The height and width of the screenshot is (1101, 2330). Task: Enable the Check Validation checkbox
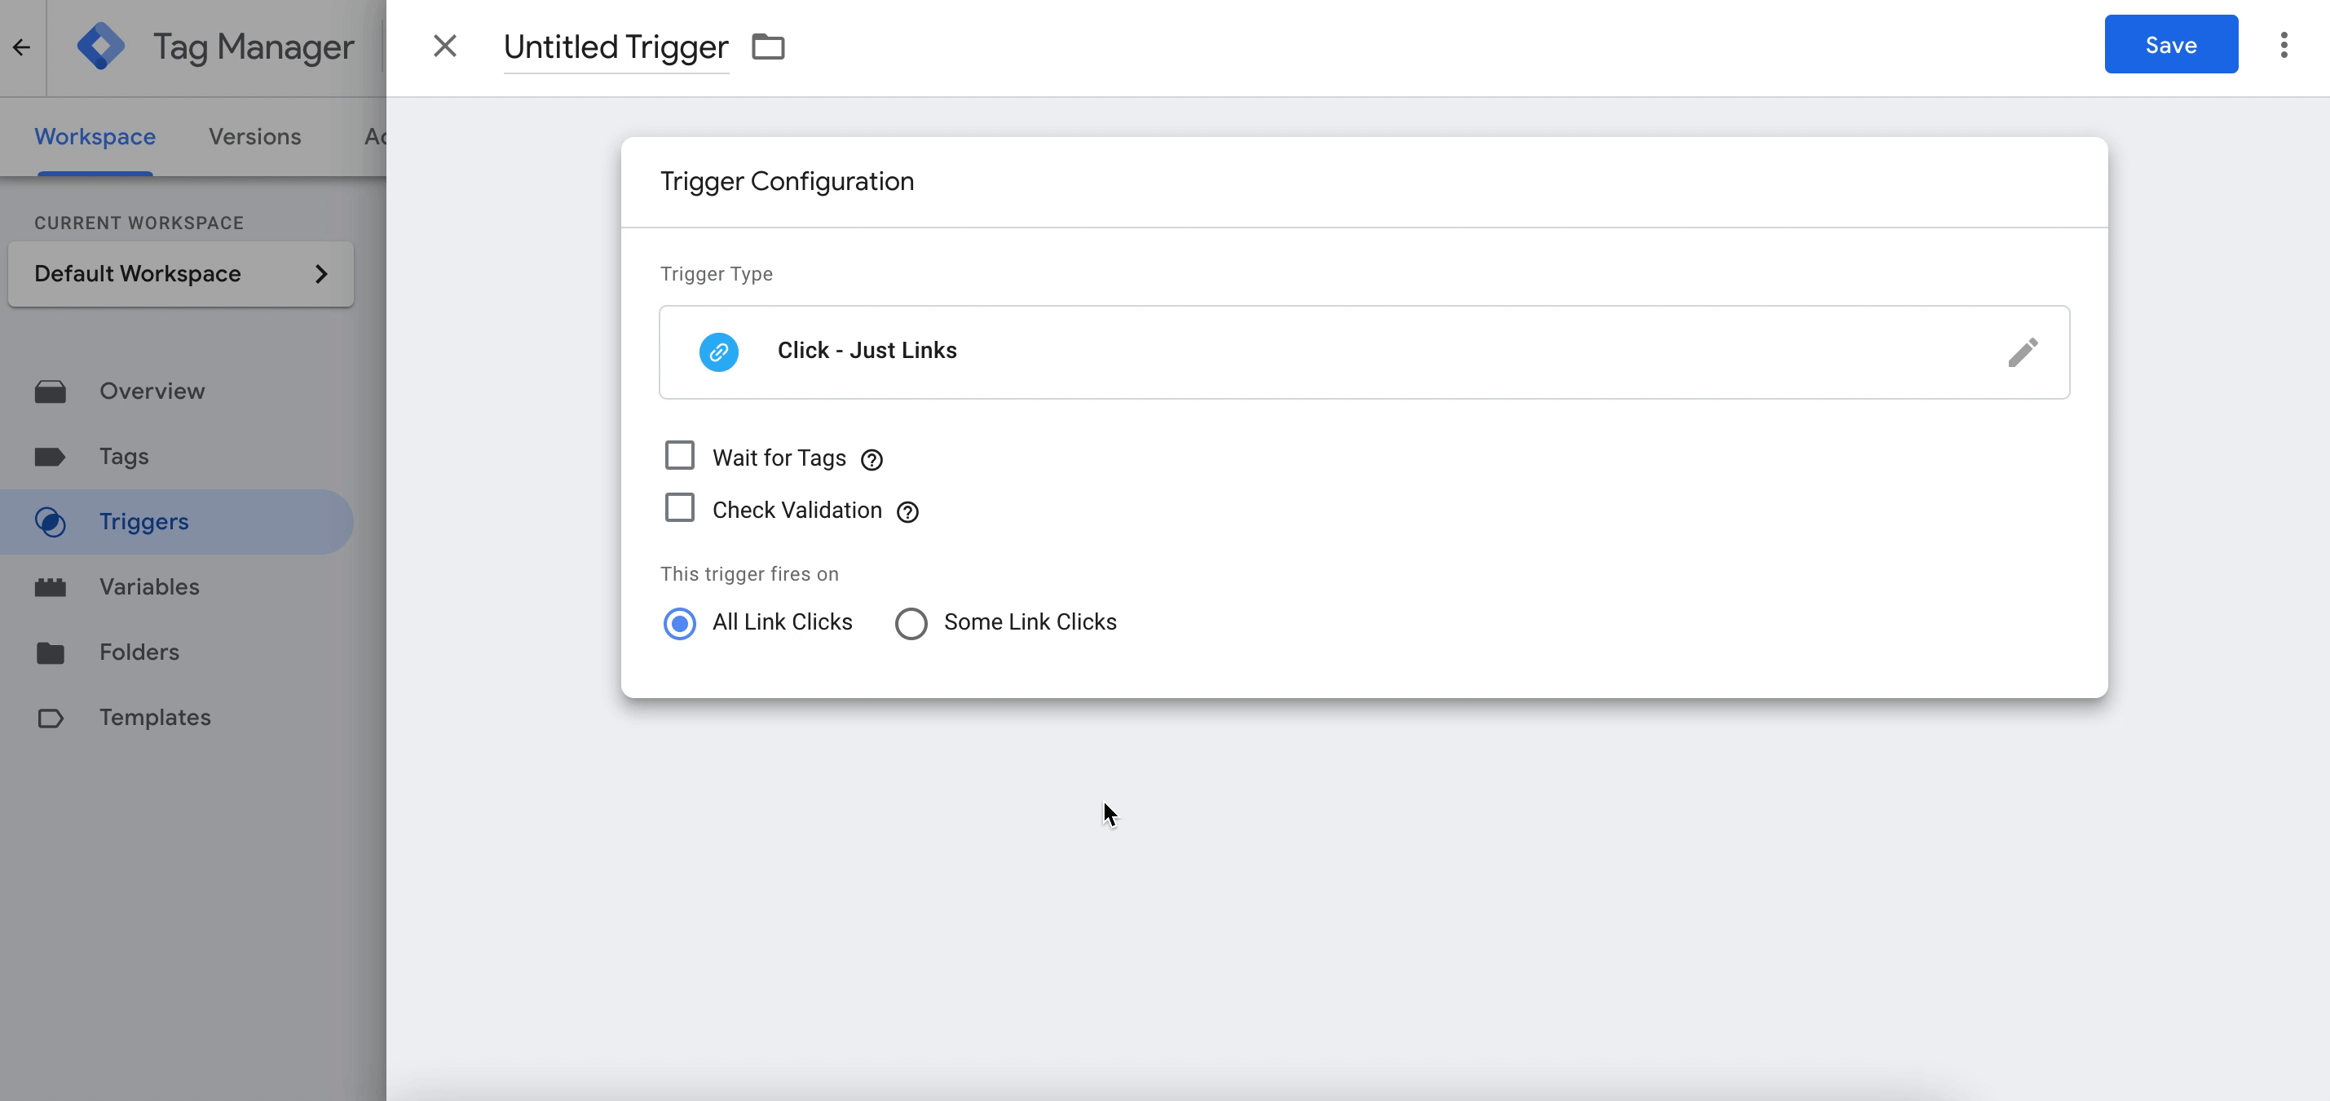679,507
